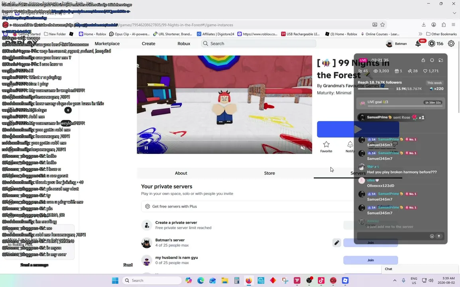Open the Affiliates Digistore24 bookmark

pos(216,34)
